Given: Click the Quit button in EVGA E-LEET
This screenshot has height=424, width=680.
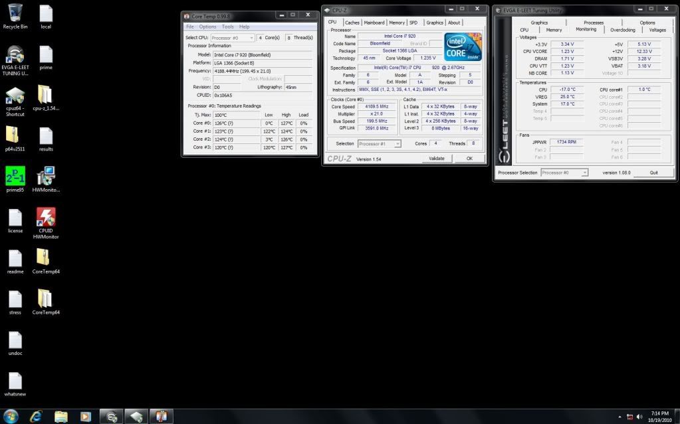Looking at the screenshot, I should pos(653,173).
